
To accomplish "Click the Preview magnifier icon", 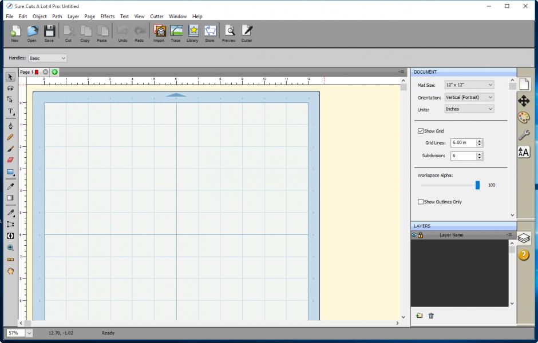I will tap(229, 32).
